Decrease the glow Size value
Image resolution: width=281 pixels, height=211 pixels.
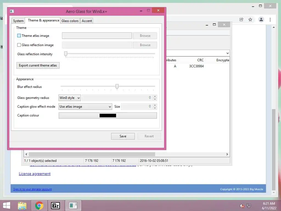[x=155, y=108]
